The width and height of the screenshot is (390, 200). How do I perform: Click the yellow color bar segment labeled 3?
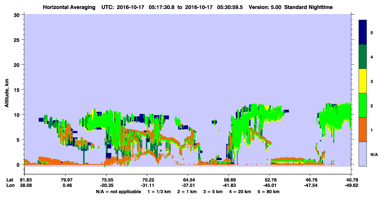pos(363,81)
